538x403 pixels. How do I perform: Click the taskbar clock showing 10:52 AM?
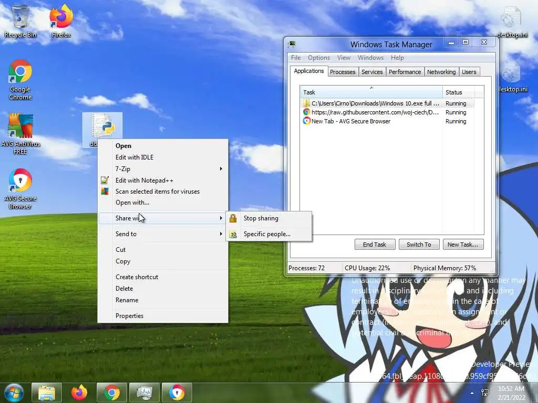pos(511,393)
